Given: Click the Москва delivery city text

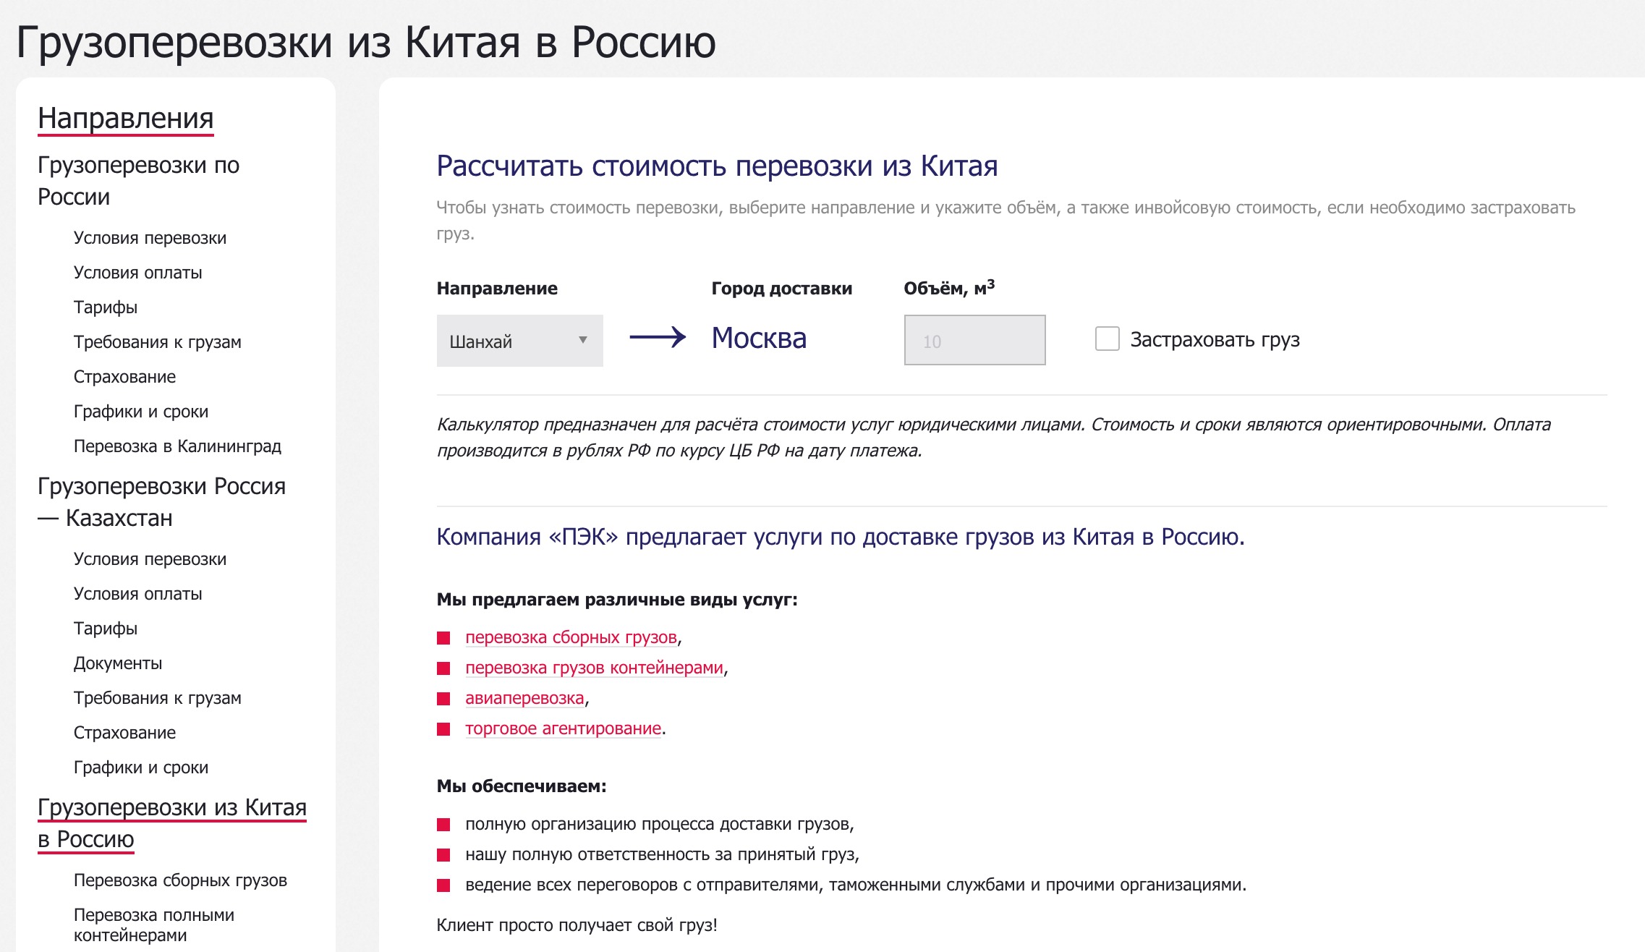Looking at the screenshot, I should tap(759, 338).
